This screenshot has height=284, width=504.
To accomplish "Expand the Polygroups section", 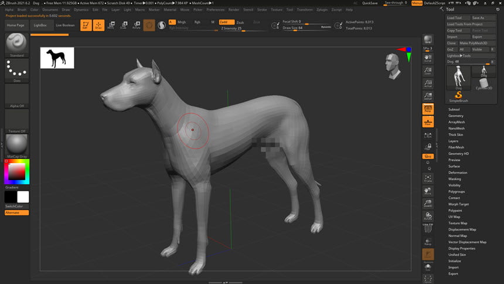I will [457, 192].
